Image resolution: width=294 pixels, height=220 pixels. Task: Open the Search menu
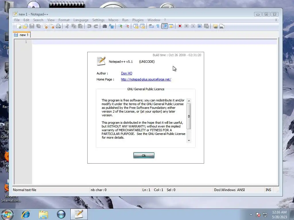coord(38,20)
